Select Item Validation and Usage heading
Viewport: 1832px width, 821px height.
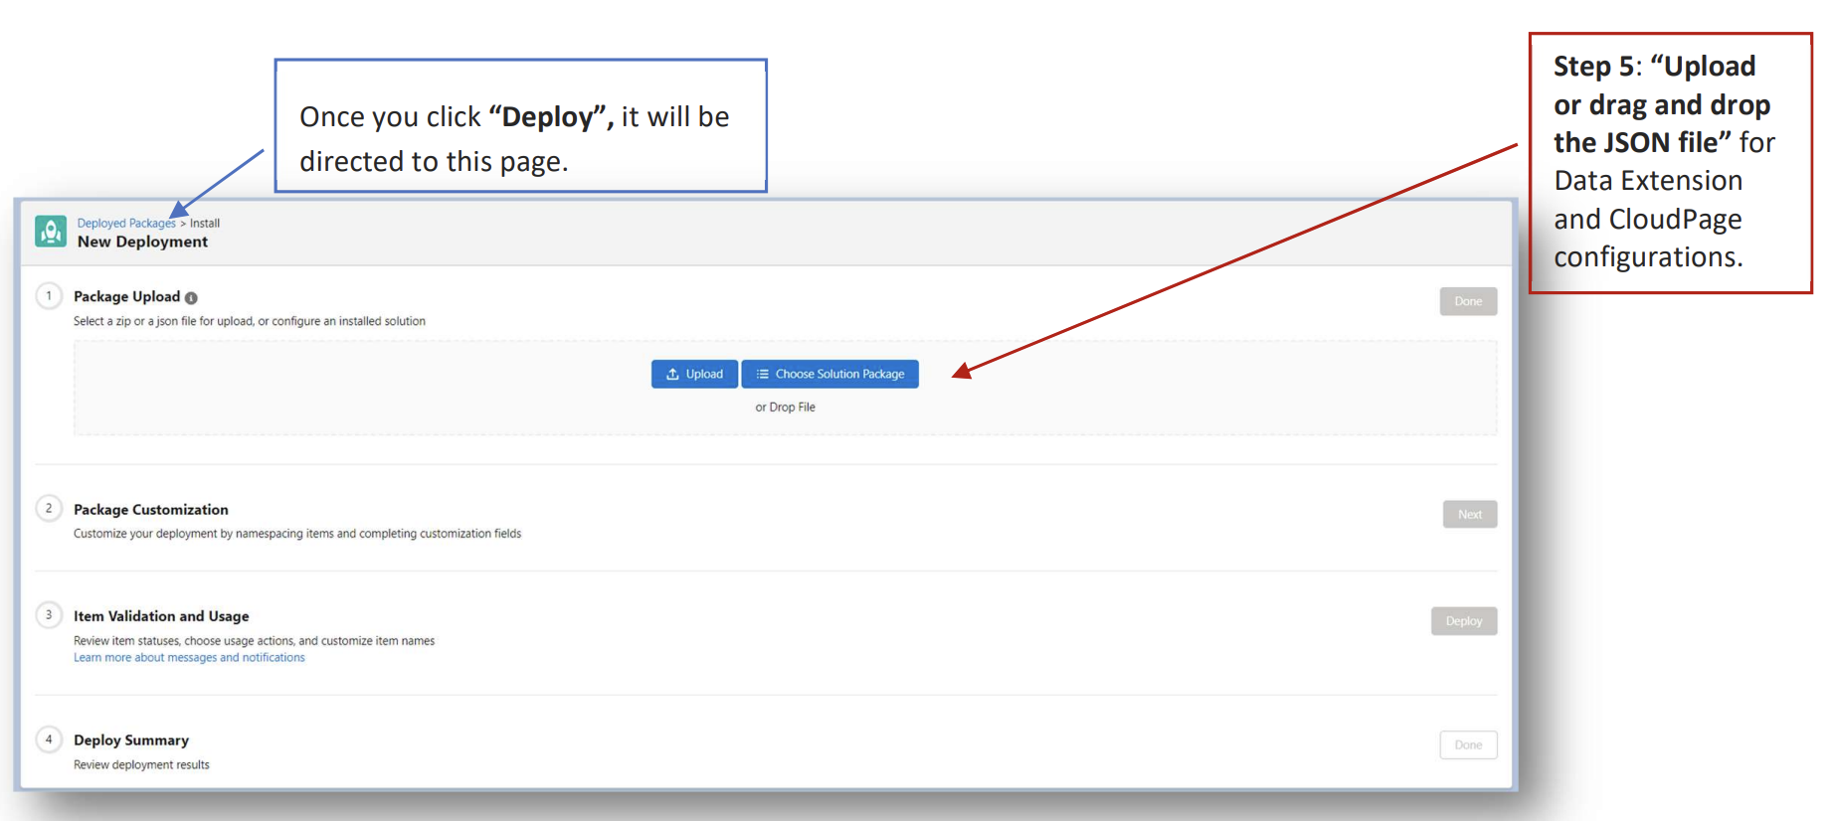161,616
